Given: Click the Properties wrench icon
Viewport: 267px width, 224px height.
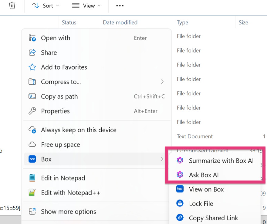Looking at the screenshot, I should tap(32, 111).
